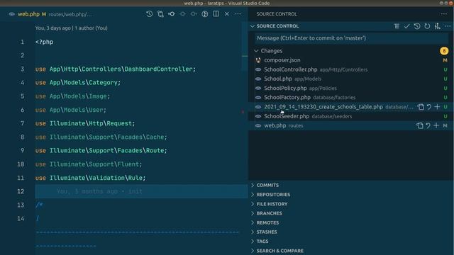This screenshot has height=255, width=454.
Task: Click the 'use Illuminate\Http\Request;' line
Action: coord(85,123)
